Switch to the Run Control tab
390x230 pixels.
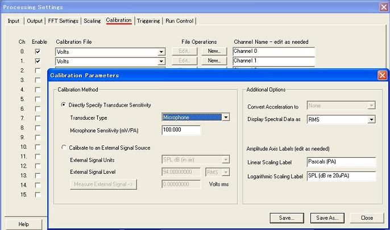tap(179, 21)
